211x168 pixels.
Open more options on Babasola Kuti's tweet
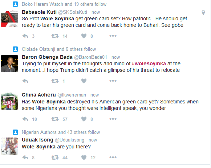pyautogui.click(x=113, y=36)
